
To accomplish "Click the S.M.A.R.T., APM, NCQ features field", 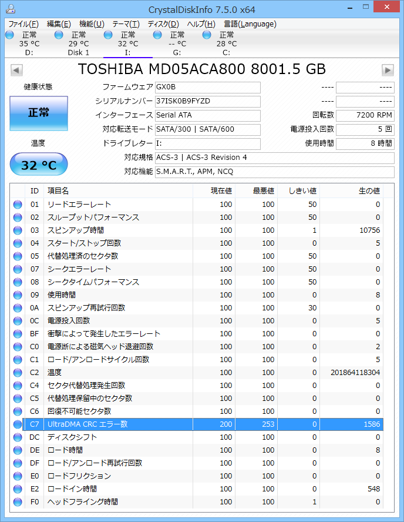I will point(275,172).
